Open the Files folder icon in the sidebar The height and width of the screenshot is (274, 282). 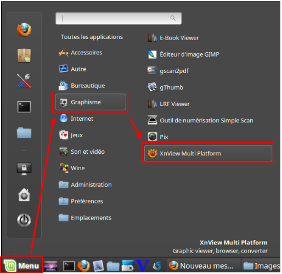(24, 132)
